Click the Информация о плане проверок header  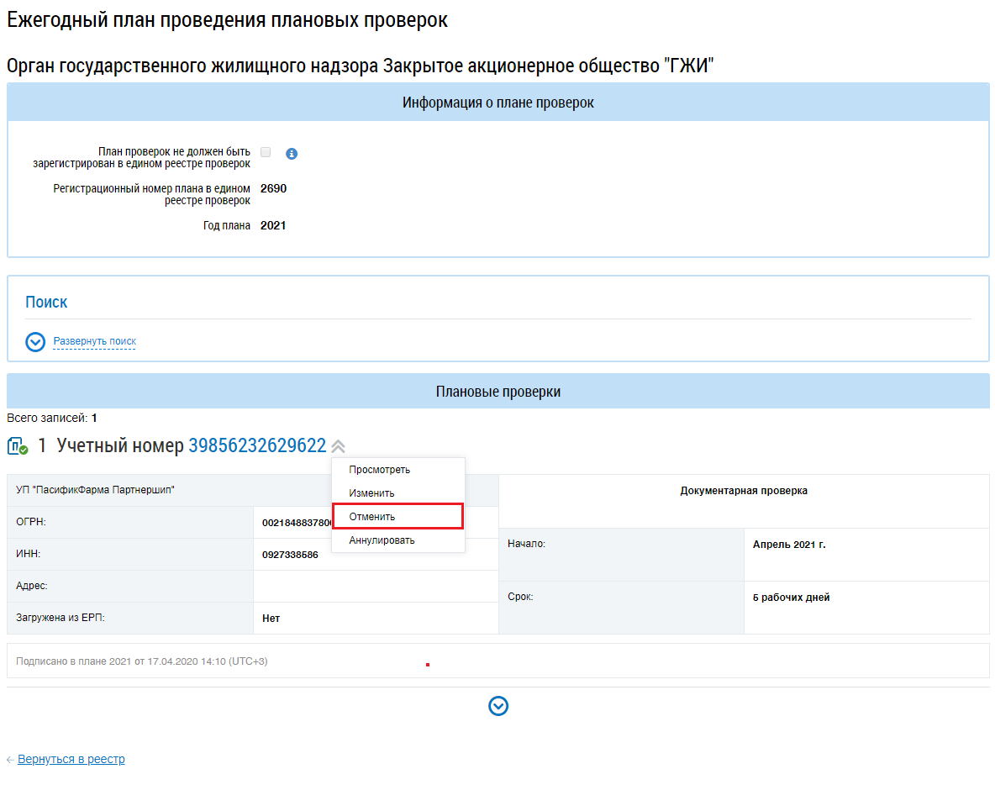pos(498,103)
